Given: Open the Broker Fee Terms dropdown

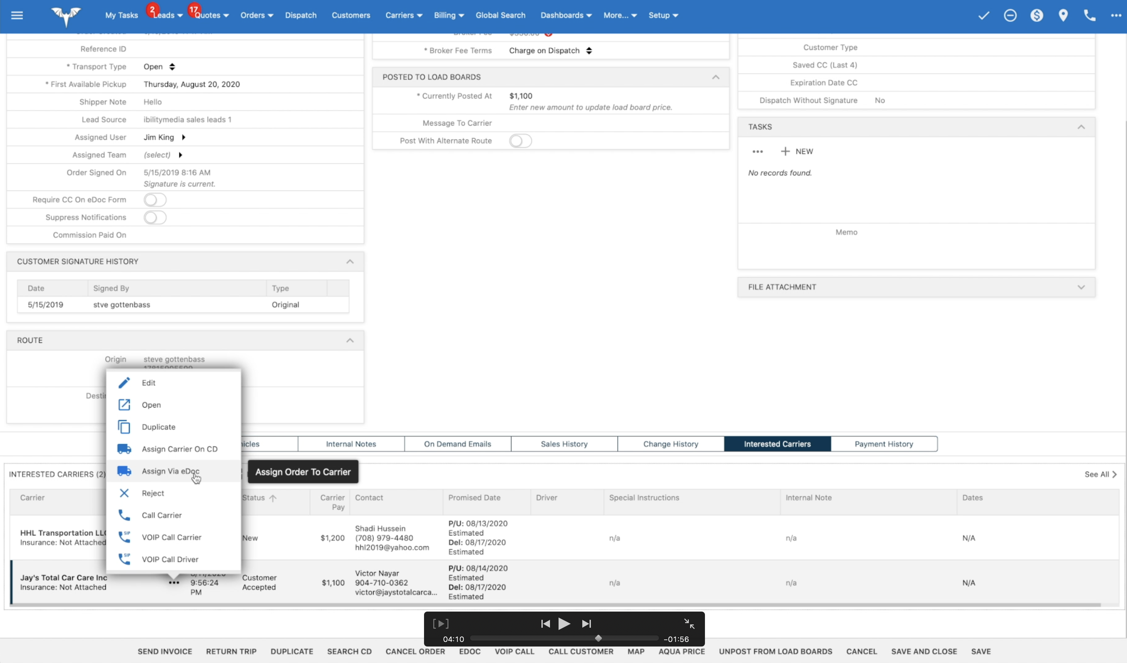Looking at the screenshot, I should (x=550, y=50).
